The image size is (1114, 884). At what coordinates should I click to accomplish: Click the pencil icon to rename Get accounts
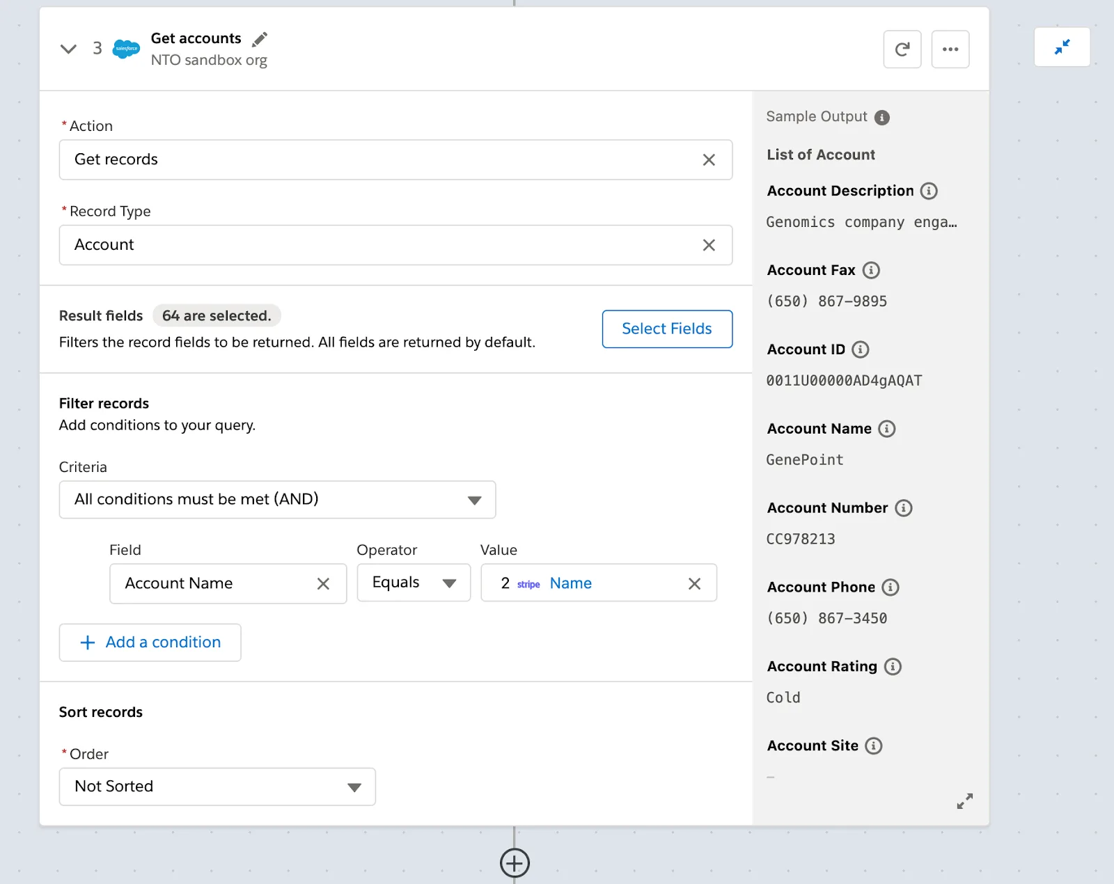pos(260,40)
